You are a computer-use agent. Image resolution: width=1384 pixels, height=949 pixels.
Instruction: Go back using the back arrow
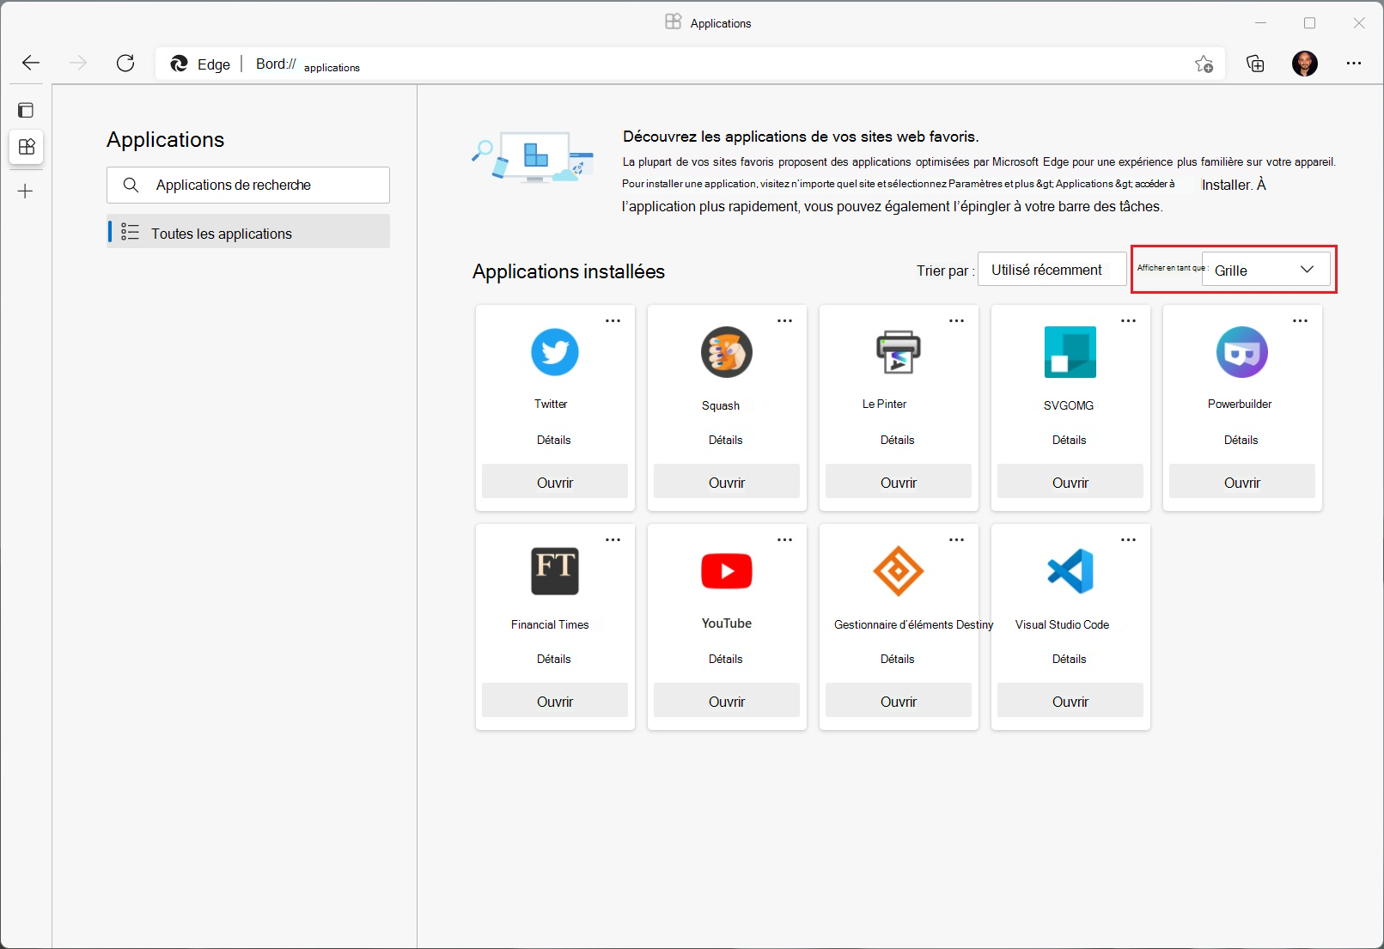(31, 63)
